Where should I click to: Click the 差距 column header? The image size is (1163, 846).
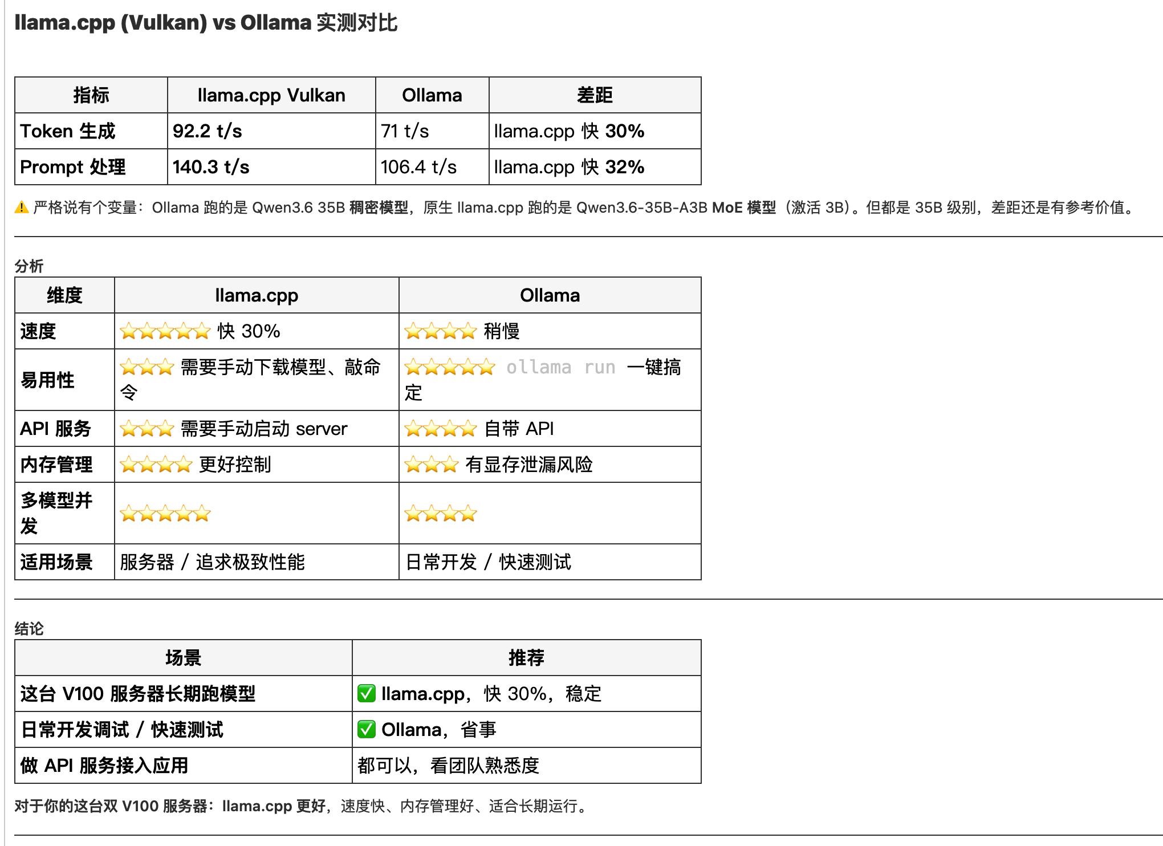(595, 95)
